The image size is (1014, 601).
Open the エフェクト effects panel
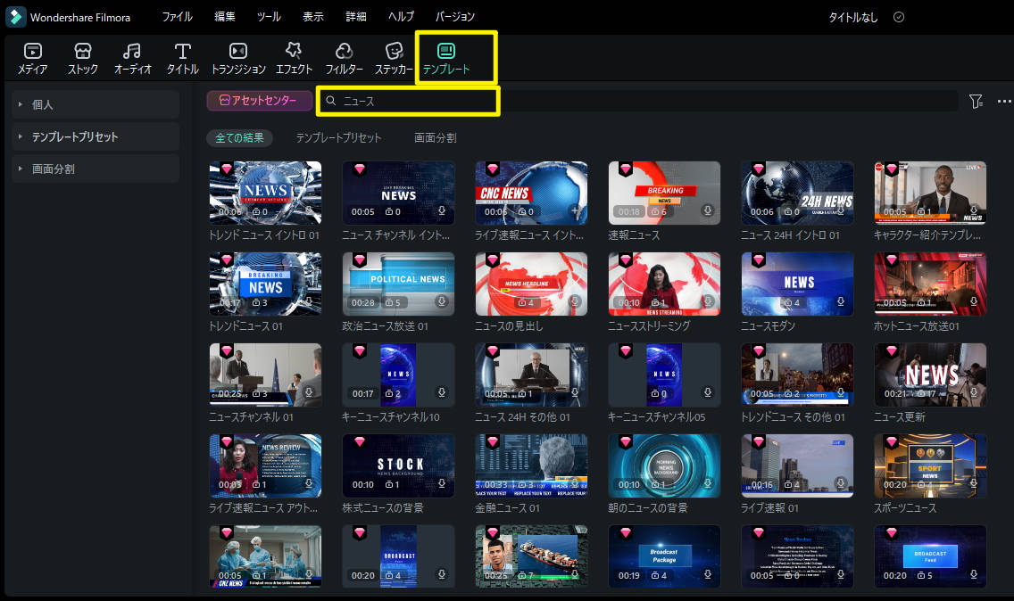(x=294, y=58)
